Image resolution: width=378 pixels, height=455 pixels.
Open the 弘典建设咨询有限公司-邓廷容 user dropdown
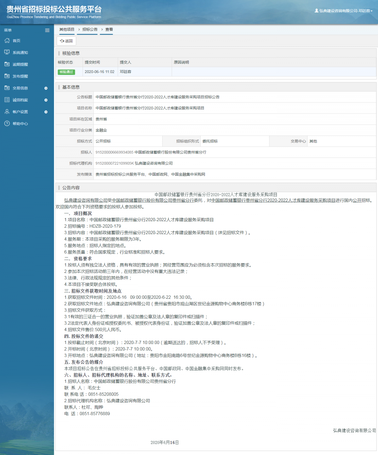[344, 11]
